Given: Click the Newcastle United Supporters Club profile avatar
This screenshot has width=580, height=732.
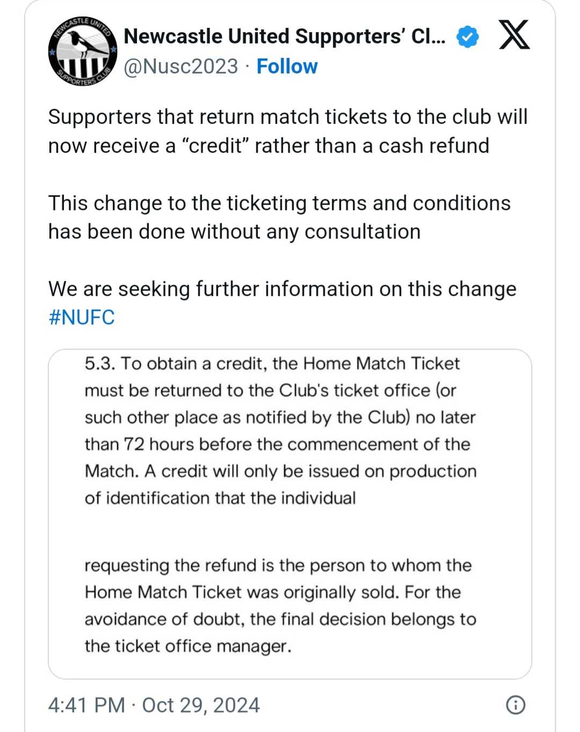Looking at the screenshot, I should coord(82,51).
